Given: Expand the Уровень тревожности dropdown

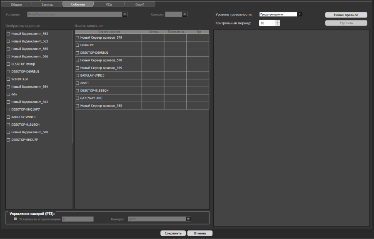Looking at the screenshot, I should pos(300,14).
